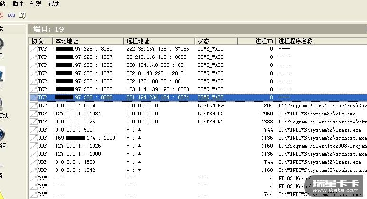The width and height of the screenshot is (367, 199).
Task: Click the icon of the row with remote 60.210.116.113
Action: tap(34, 57)
